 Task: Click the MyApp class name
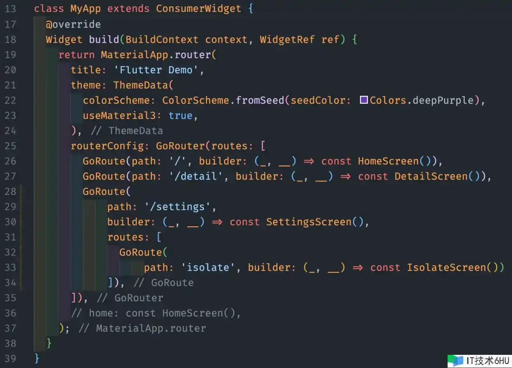pyautogui.click(x=86, y=9)
